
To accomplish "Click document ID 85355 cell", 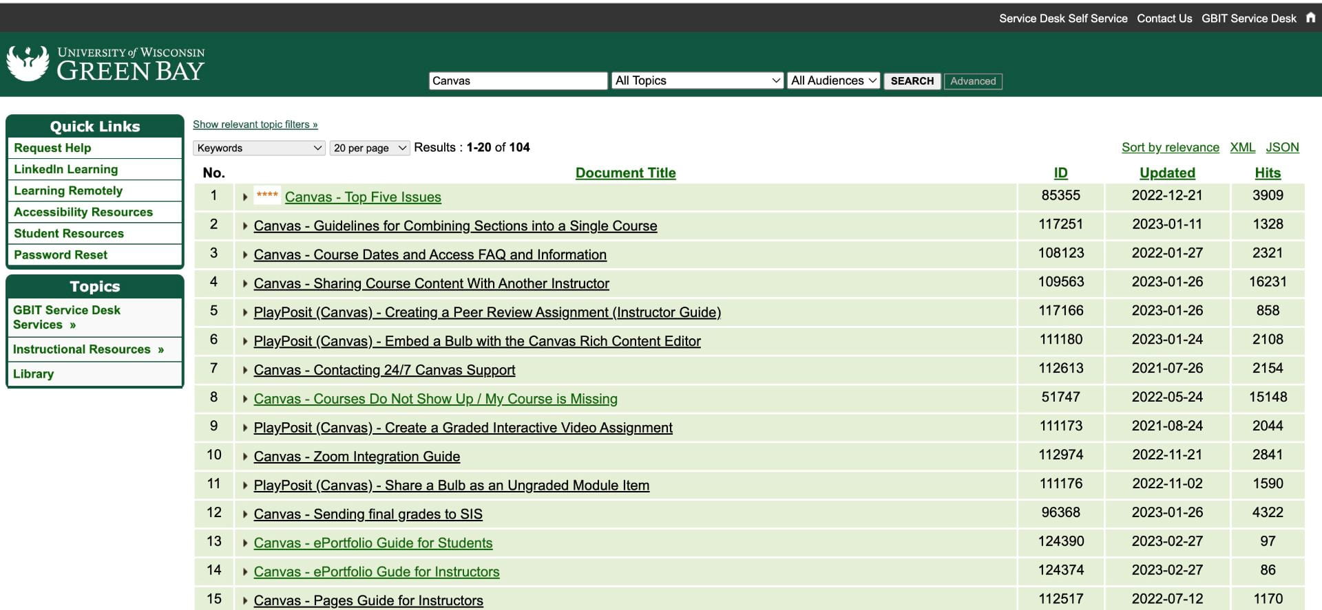I will click(1060, 196).
